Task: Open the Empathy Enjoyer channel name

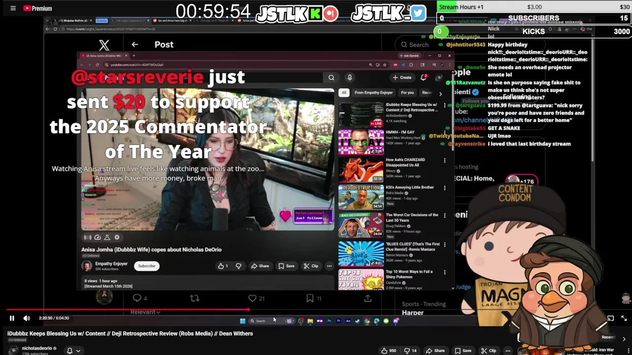Action: coord(111,264)
